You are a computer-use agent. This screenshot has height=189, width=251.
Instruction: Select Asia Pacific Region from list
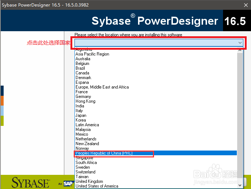(156, 54)
